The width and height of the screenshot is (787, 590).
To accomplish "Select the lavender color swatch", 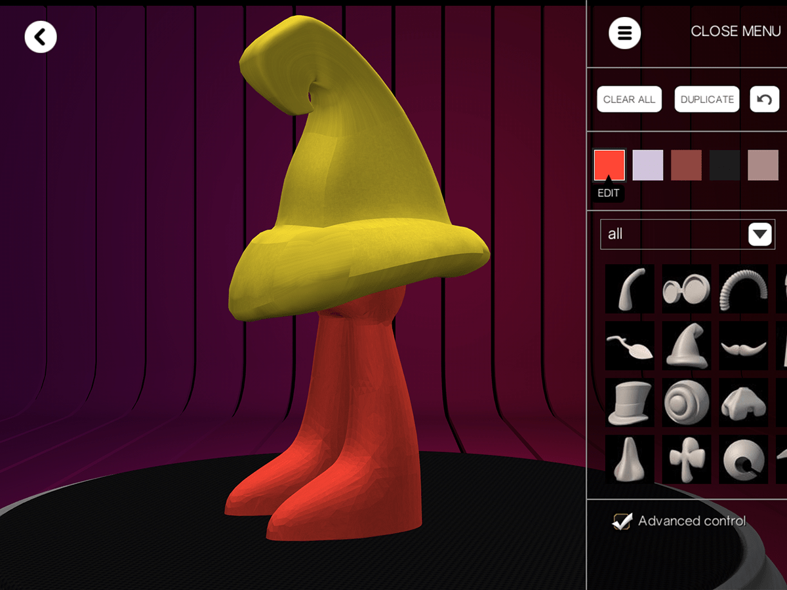I will click(x=648, y=165).
